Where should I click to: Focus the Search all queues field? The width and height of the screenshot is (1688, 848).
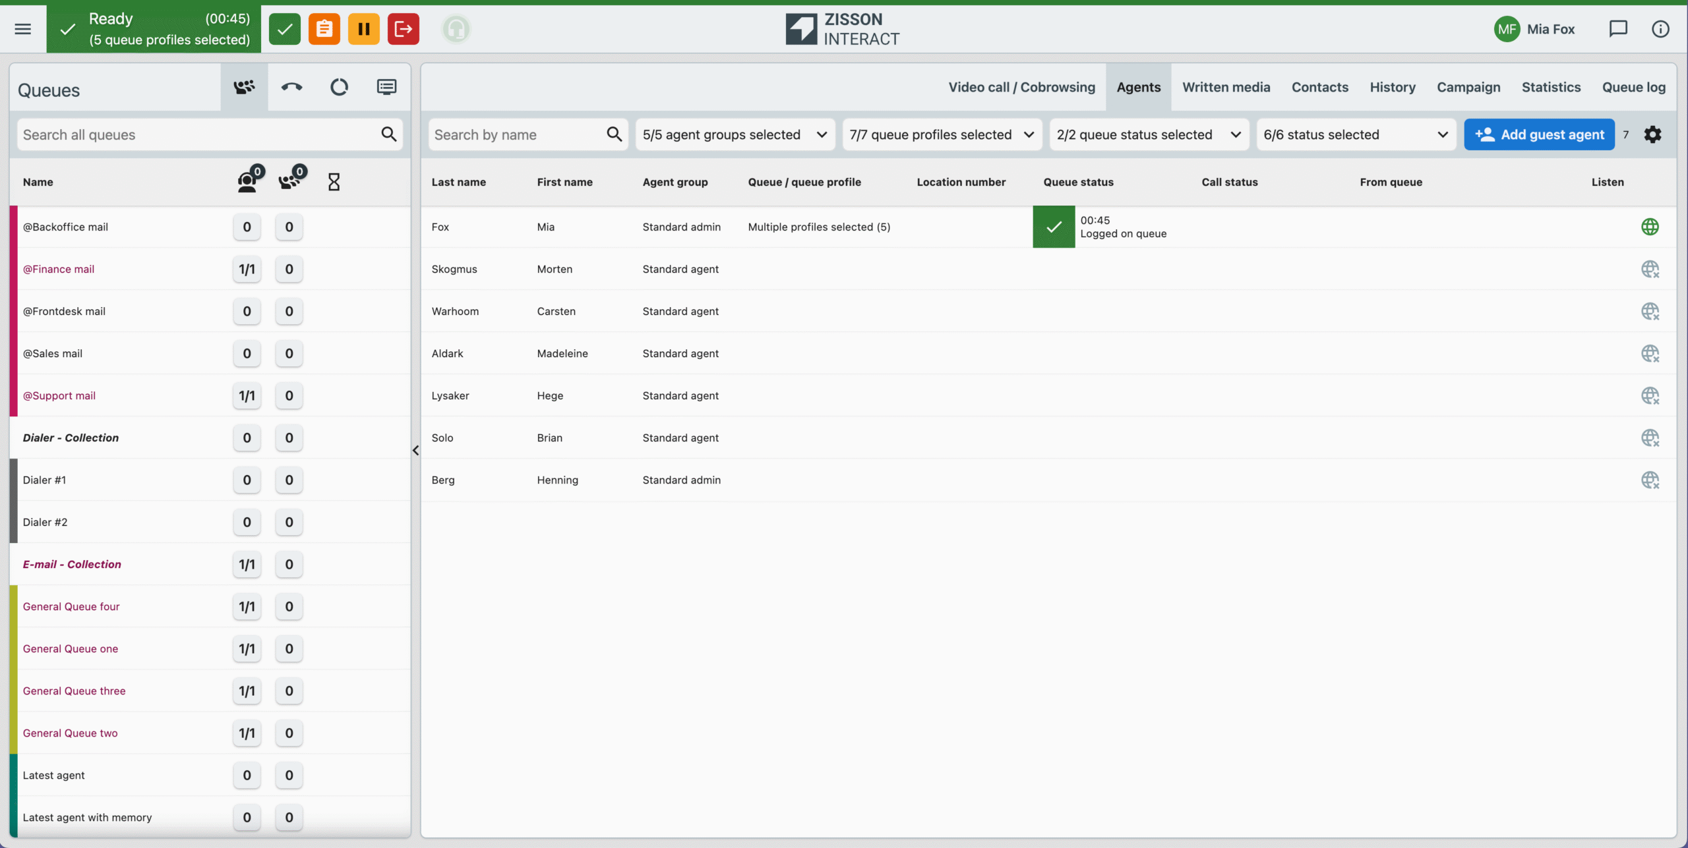tap(198, 135)
